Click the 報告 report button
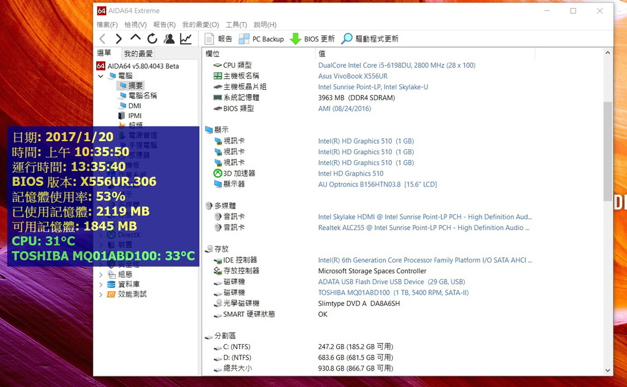Viewport: 627px width, 387px height. (219, 39)
